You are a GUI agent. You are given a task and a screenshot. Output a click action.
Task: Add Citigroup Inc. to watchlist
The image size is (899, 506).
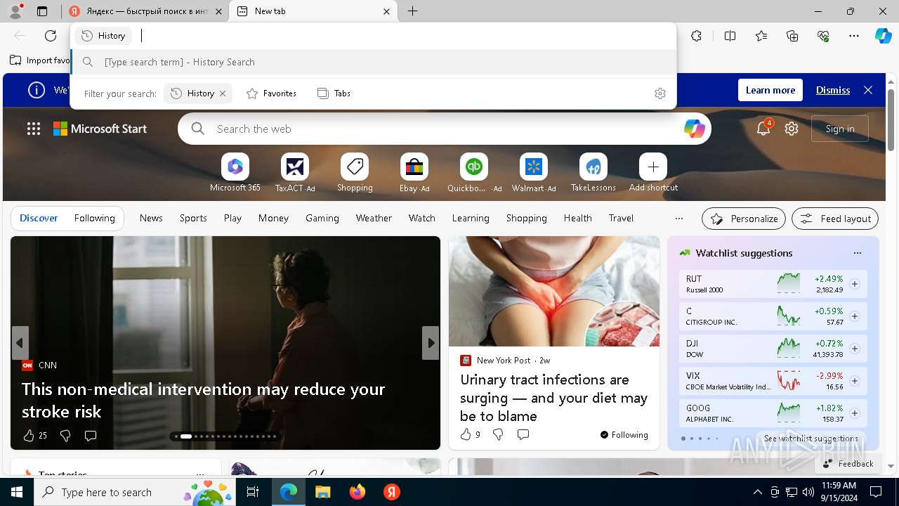click(855, 316)
